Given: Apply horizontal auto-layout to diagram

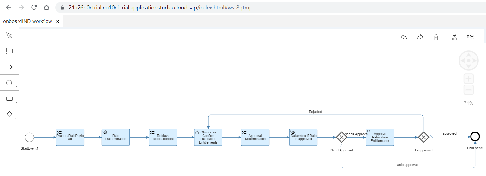Looking at the screenshot, I should coord(470,37).
